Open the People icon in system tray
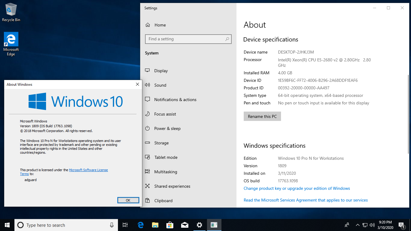The width and height of the screenshot is (411, 231). click(x=347, y=225)
